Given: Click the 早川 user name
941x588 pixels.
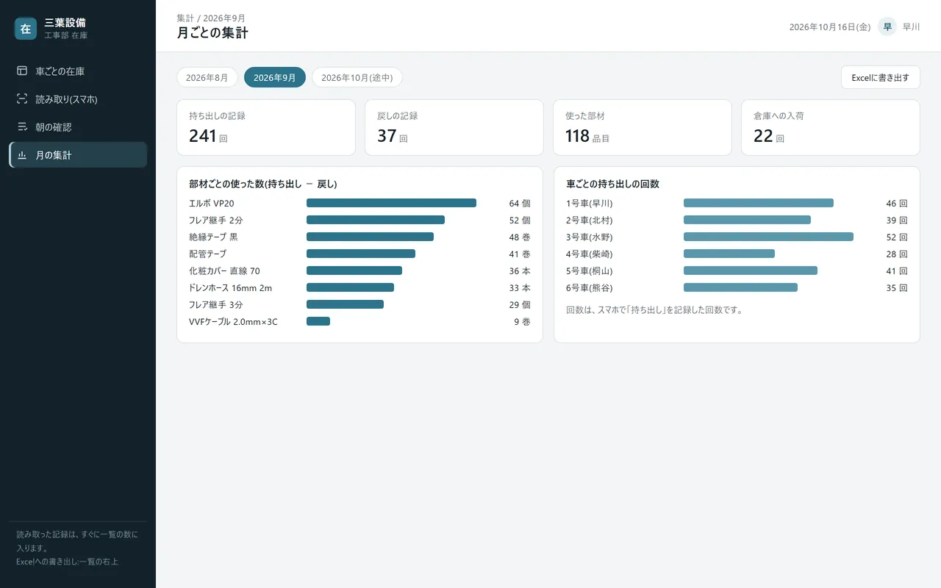Looking at the screenshot, I should (x=912, y=26).
